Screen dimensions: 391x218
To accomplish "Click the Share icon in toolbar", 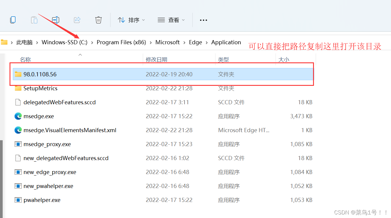I will (x=77, y=20).
